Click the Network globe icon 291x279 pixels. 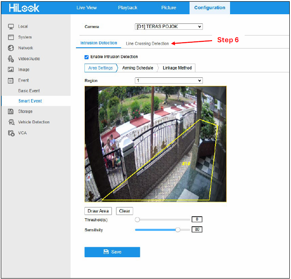point(11,48)
